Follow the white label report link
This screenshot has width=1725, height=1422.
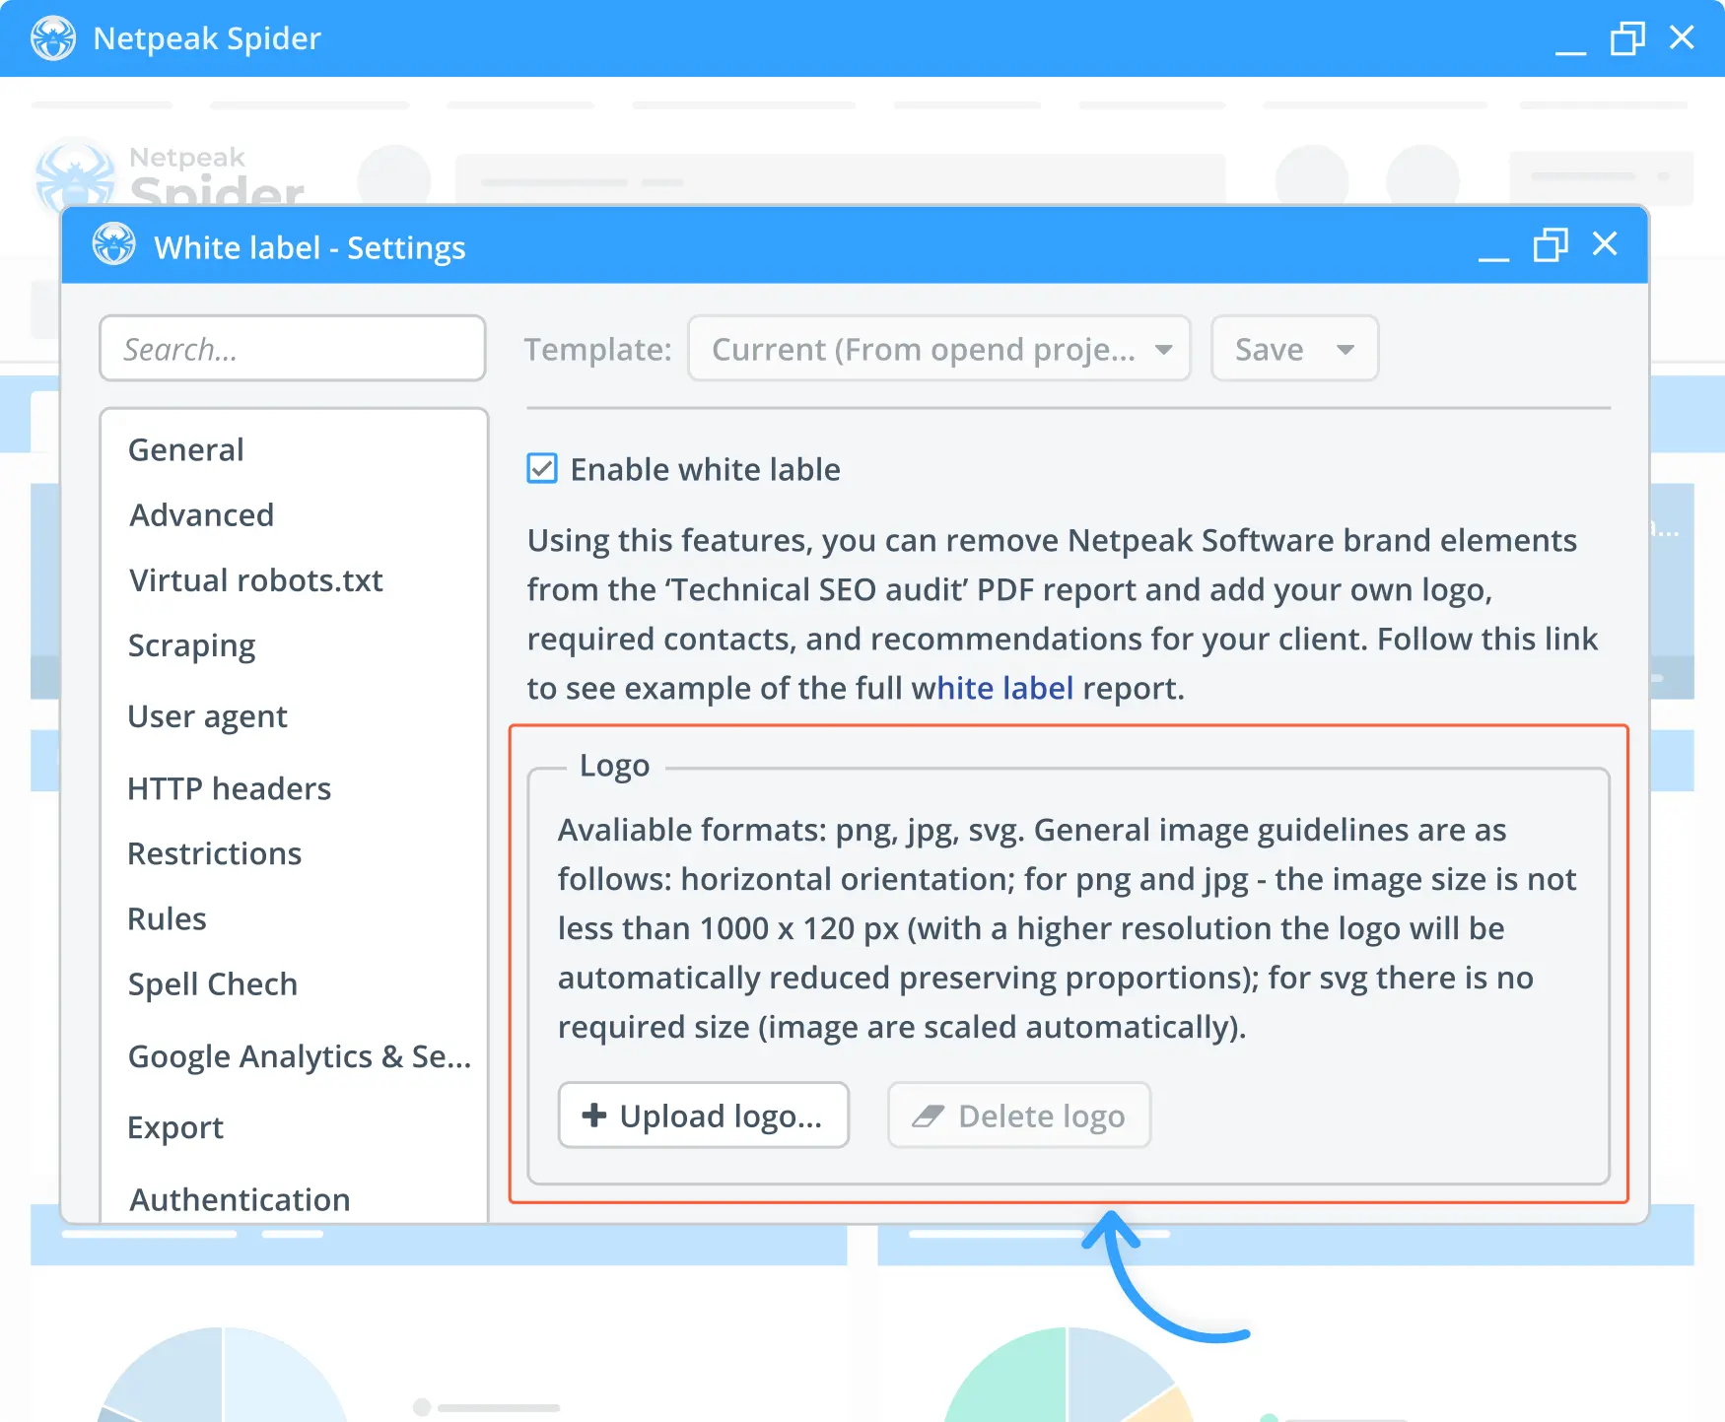click(x=993, y=688)
